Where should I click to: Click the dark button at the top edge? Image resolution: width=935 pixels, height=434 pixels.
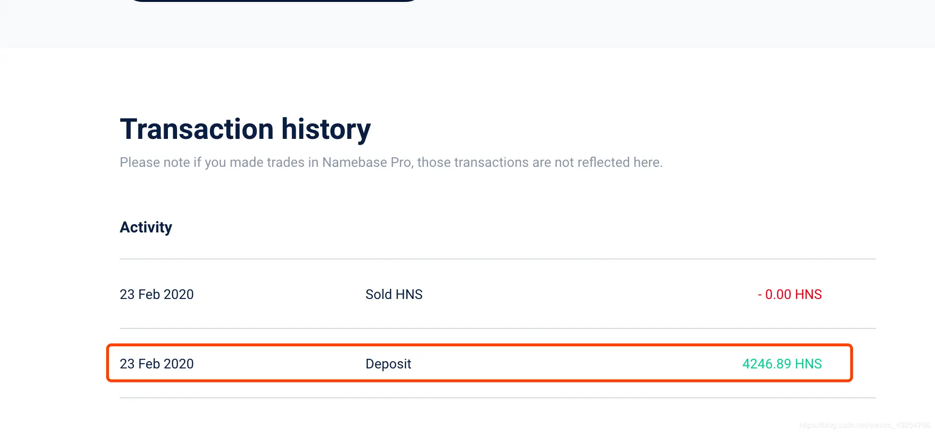click(274, 1)
